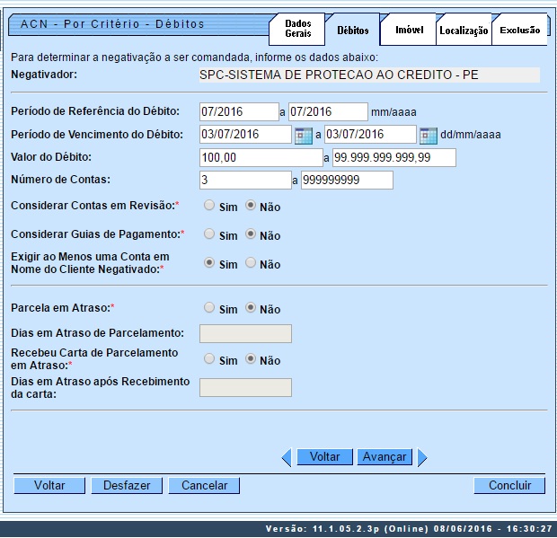
Task: Click the right blue arrow beside Avançar
Action: click(x=421, y=457)
